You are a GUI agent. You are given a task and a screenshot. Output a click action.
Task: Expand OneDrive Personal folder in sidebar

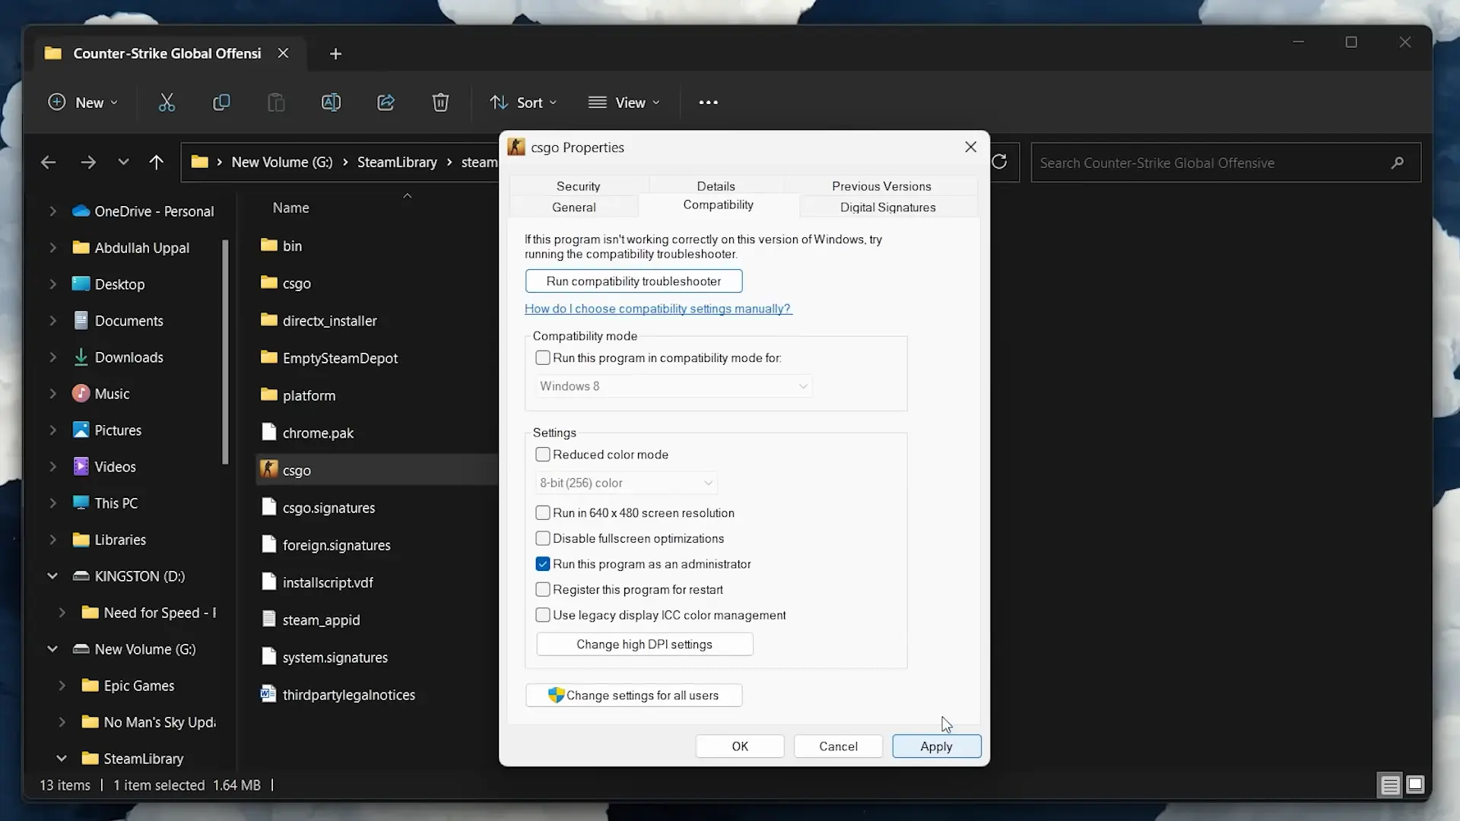click(x=52, y=211)
